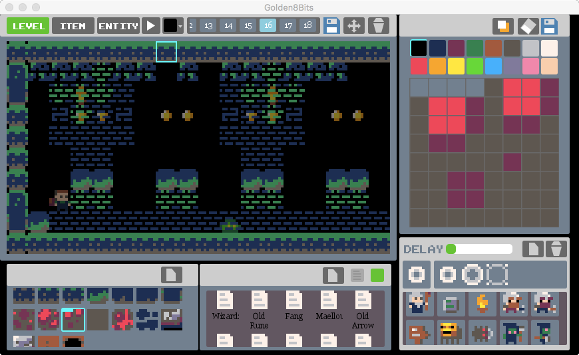Select the black cave entrance tile
The width and height of the screenshot is (579, 355).
73,342
